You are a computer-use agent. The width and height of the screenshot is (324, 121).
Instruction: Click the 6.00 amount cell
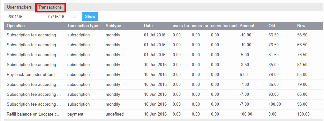(244, 75)
